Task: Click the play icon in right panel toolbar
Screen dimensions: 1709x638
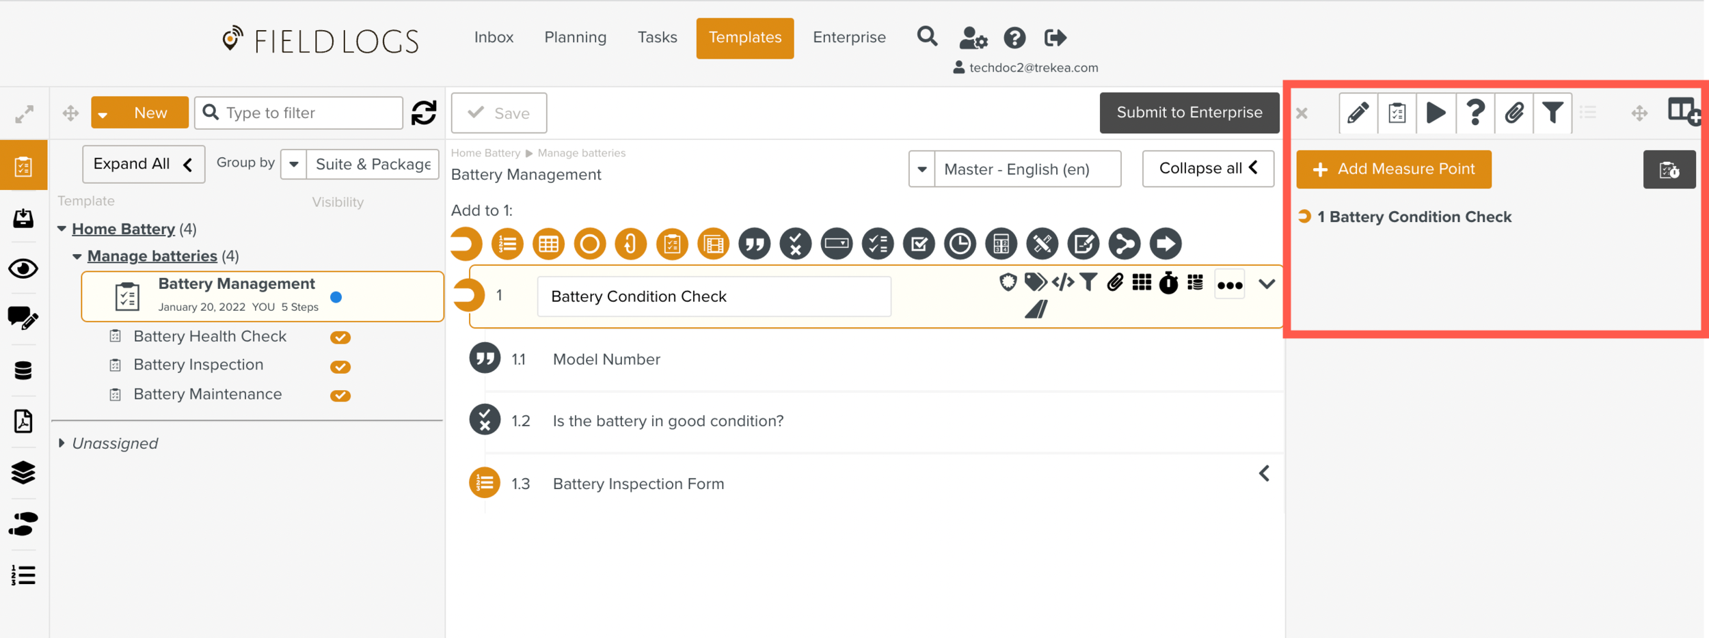Action: tap(1436, 113)
